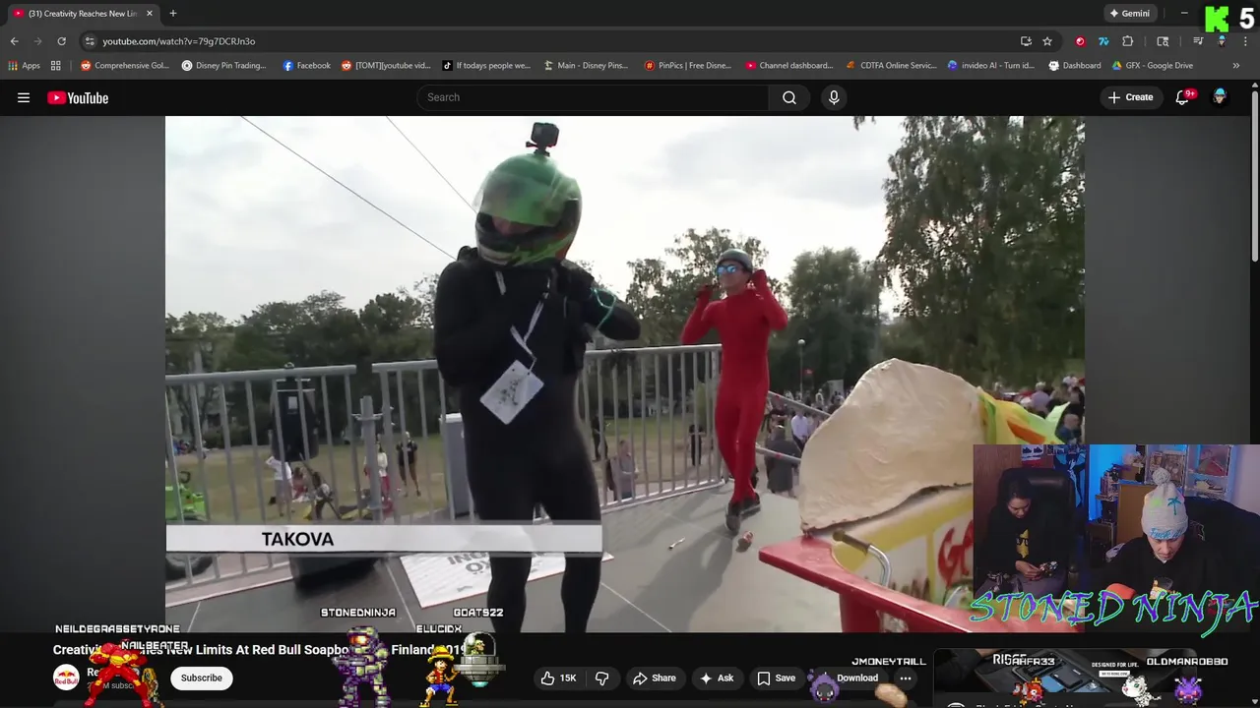Open the YouTube account avatar menu
The height and width of the screenshot is (708, 1260).
point(1220,97)
